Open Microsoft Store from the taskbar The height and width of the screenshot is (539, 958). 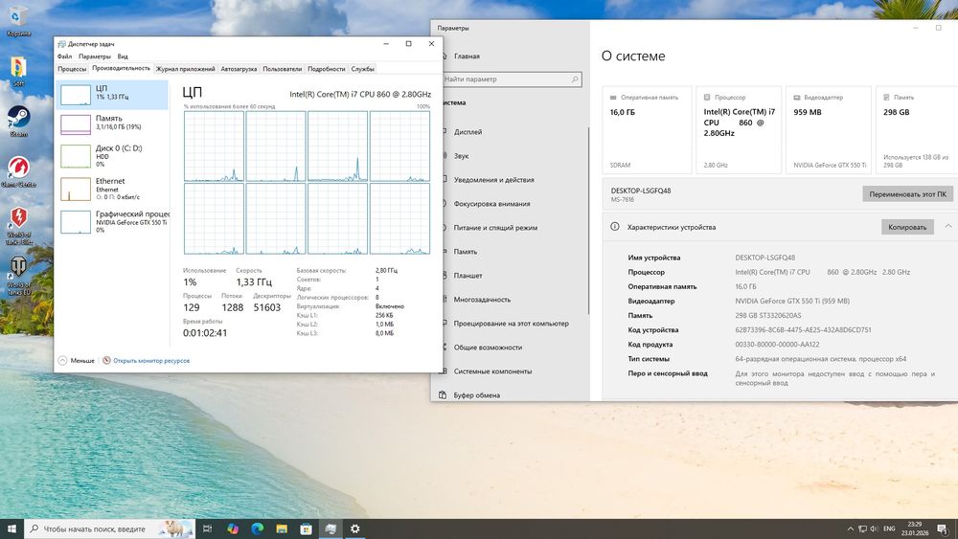click(x=307, y=528)
